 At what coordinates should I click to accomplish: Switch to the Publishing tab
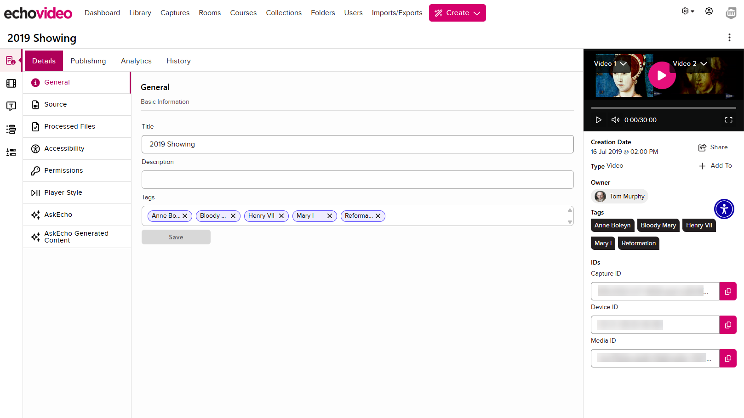[x=88, y=61]
